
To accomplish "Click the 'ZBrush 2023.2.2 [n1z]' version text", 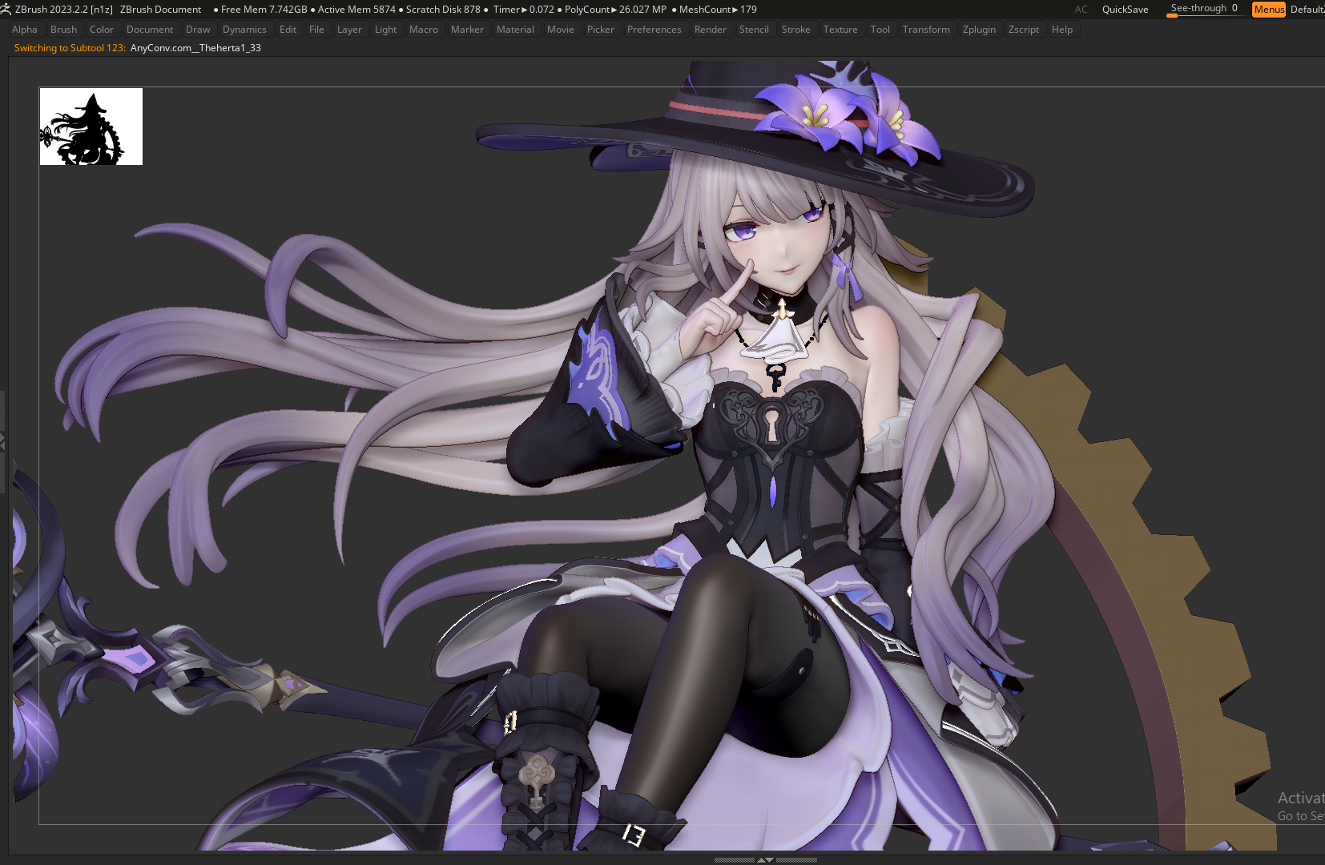I will [x=64, y=10].
